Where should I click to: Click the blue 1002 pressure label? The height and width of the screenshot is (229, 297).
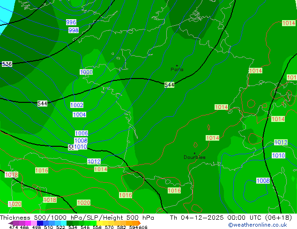coord(77,105)
